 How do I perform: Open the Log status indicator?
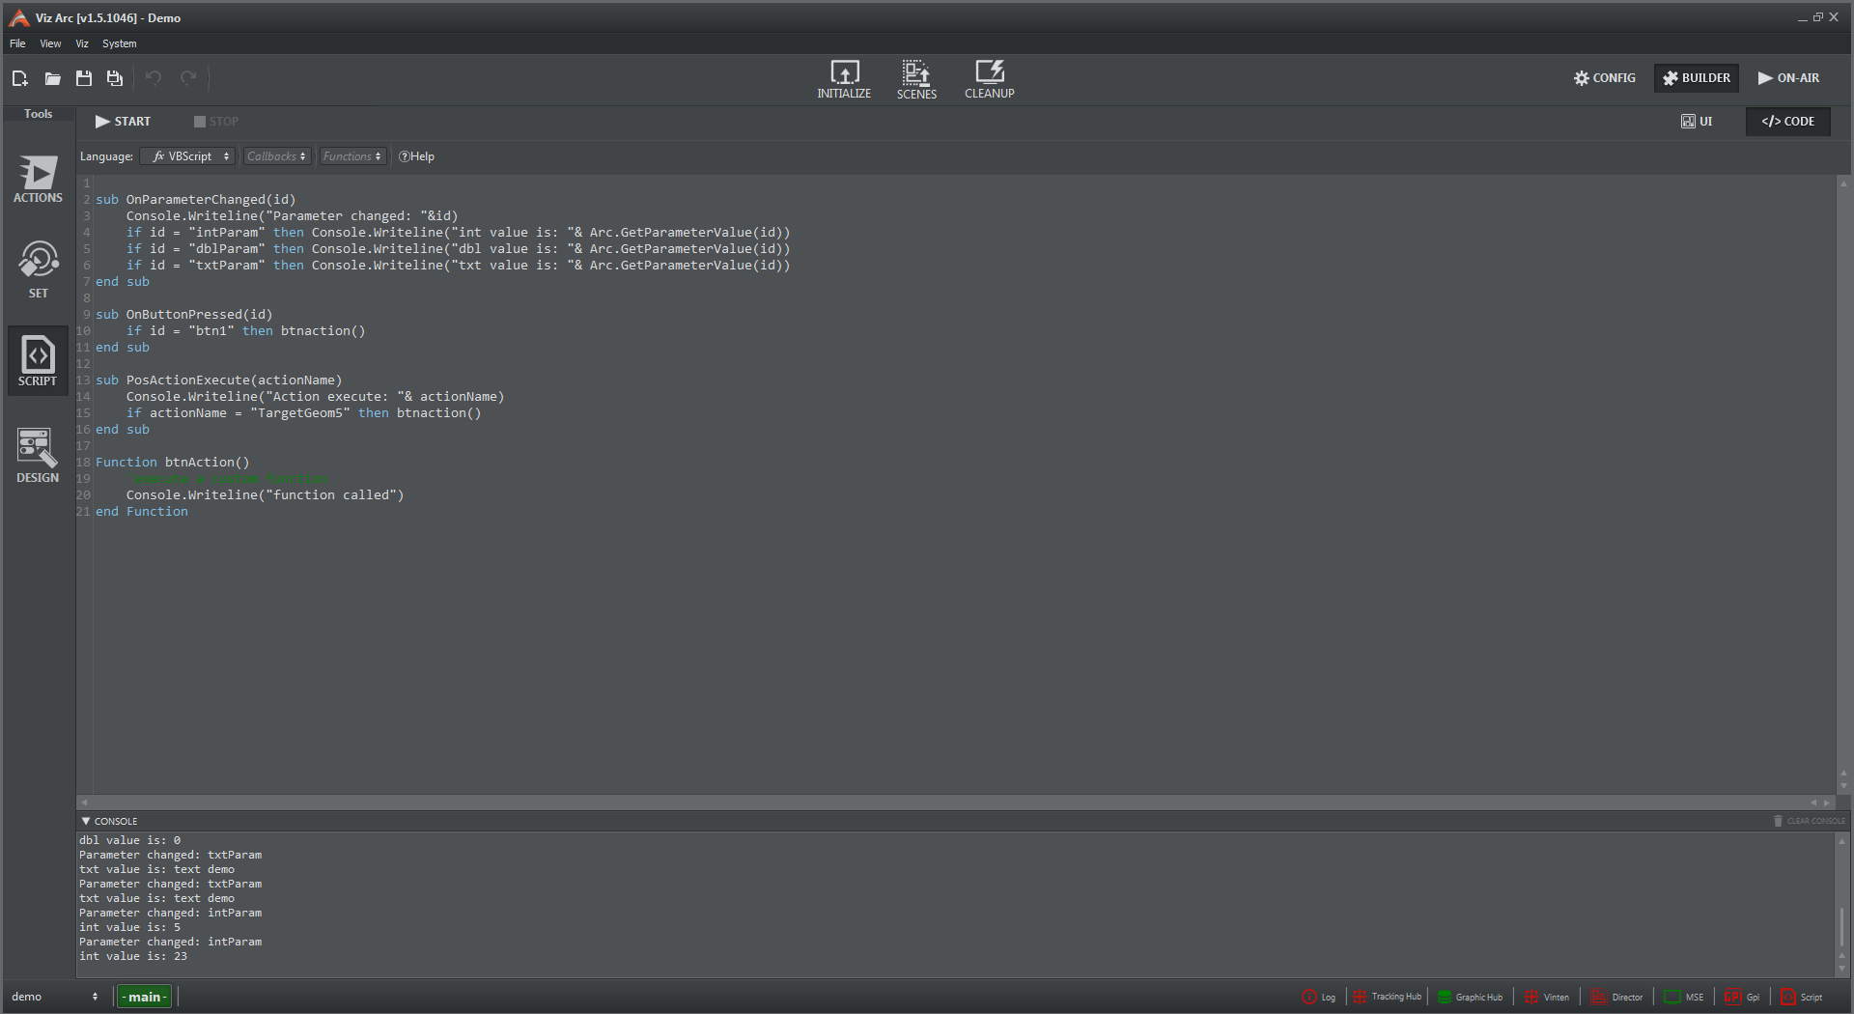(1318, 997)
